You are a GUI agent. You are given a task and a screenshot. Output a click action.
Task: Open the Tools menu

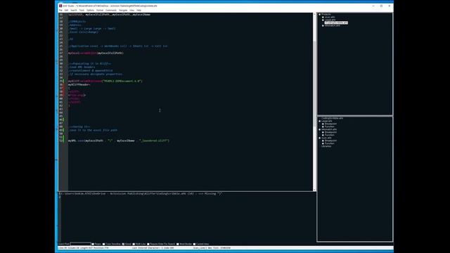(x=82, y=11)
